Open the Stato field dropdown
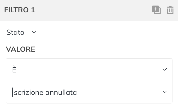 click(x=21, y=32)
